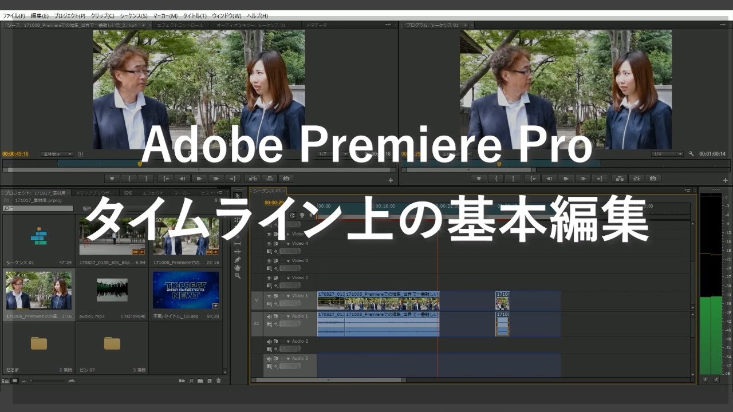Click the Find icon in Project panel footer
The image size is (733, 412).
(x=191, y=381)
